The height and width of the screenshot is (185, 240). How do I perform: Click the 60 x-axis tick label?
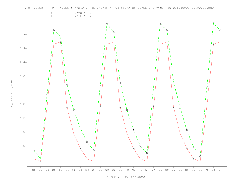[x=167, y=170]
